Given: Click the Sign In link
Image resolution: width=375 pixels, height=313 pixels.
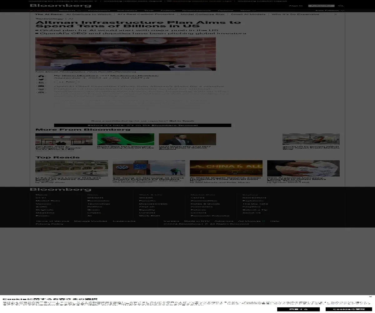Looking at the screenshot, I should point(296,6).
